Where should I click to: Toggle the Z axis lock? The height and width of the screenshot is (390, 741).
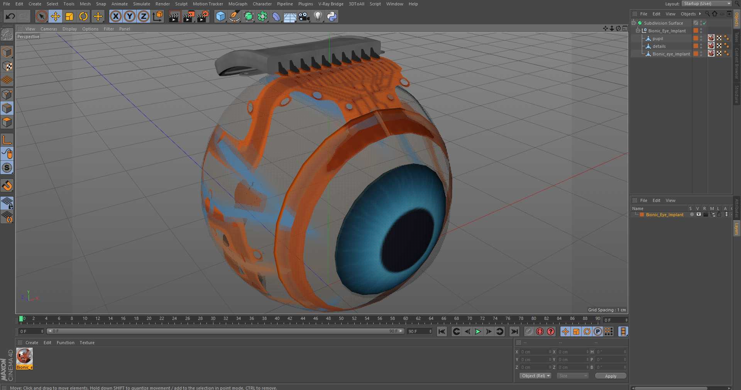click(x=144, y=16)
